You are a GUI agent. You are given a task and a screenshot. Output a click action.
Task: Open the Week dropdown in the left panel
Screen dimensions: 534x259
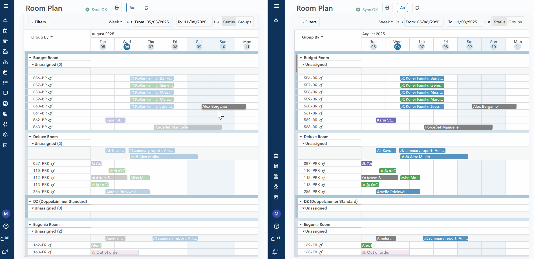tap(115, 22)
